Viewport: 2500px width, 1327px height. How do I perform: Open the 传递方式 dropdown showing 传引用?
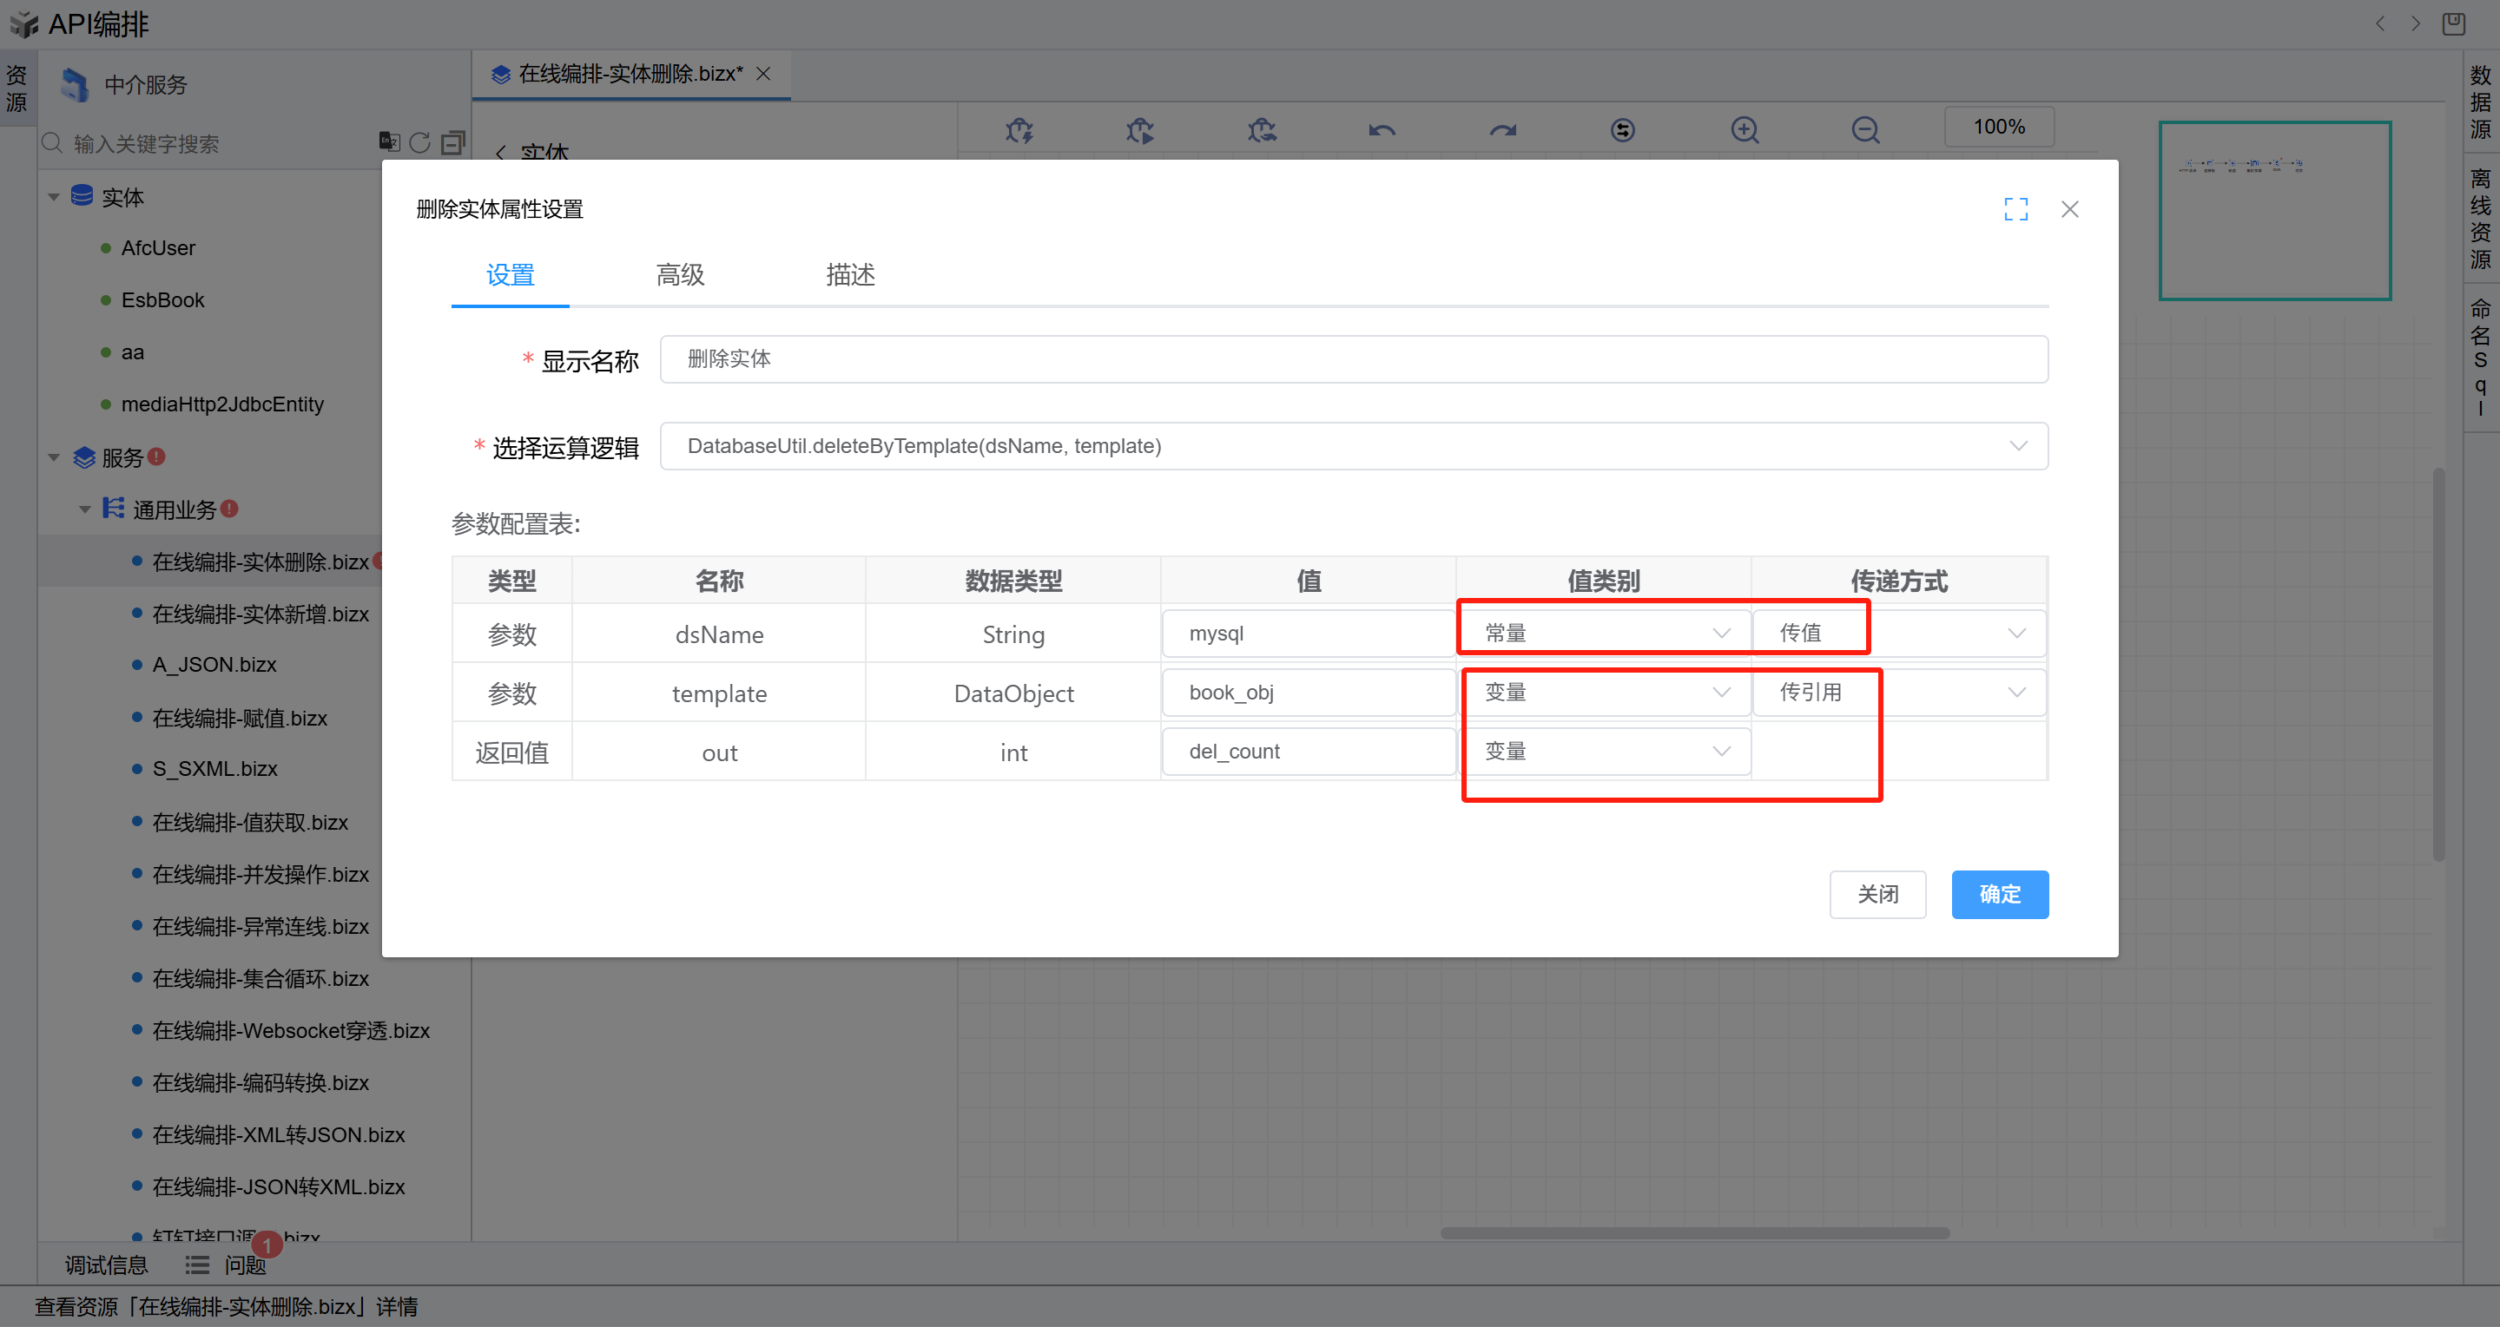tap(1898, 693)
